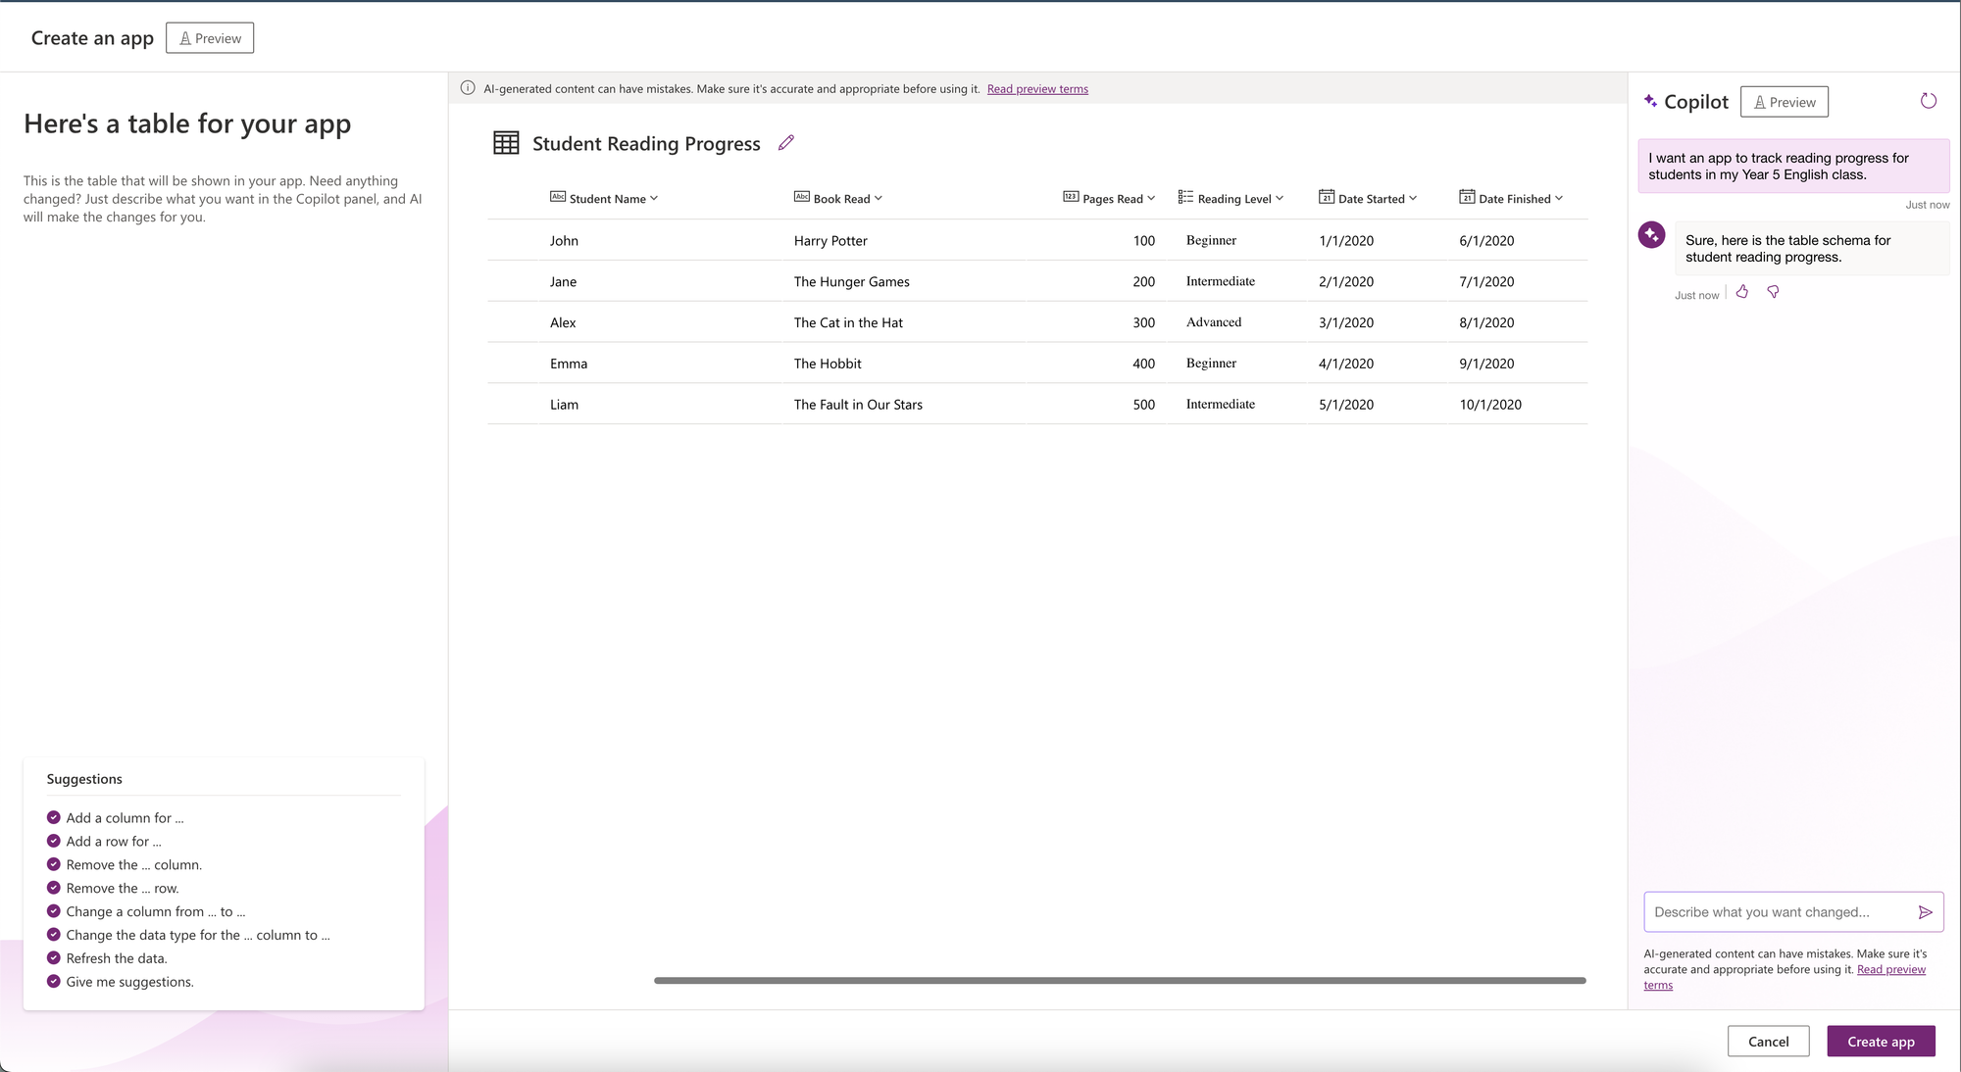Reset the Copilot conversation with the refresh icon

coord(1928,101)
